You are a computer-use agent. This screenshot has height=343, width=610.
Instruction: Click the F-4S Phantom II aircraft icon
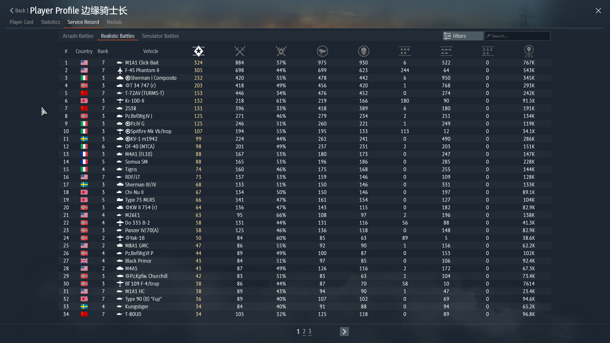tap(120, 70)
